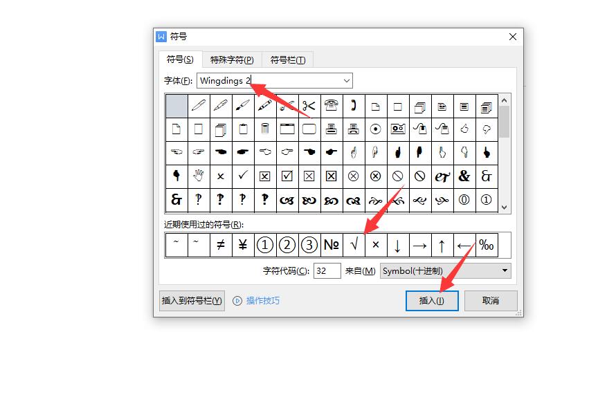Select the down arrow ↓ recent symbol
Screen dimensions: 607x397
pyautogui.click(x=398, y=245)
